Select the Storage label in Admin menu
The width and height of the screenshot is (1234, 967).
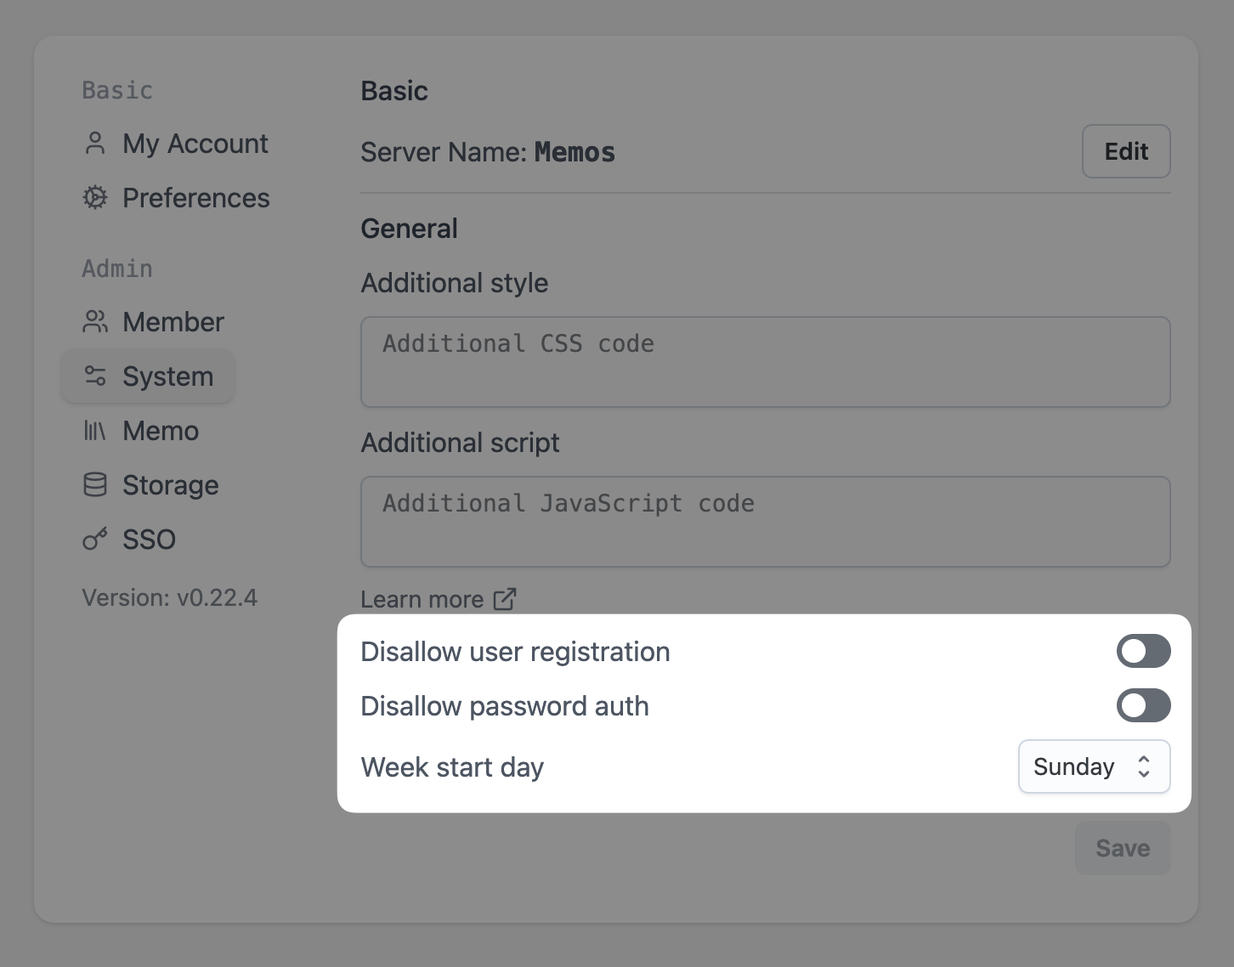(x=171, y=485)
